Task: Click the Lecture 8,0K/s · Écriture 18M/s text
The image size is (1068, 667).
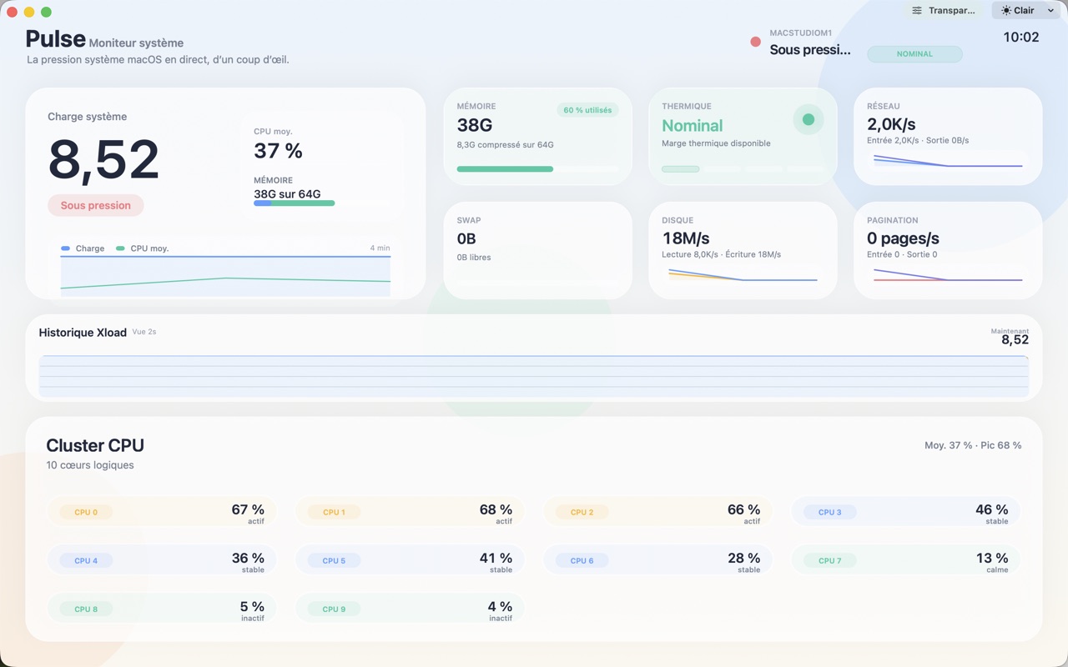Action: pyautogui.click(x=722, y=254)
